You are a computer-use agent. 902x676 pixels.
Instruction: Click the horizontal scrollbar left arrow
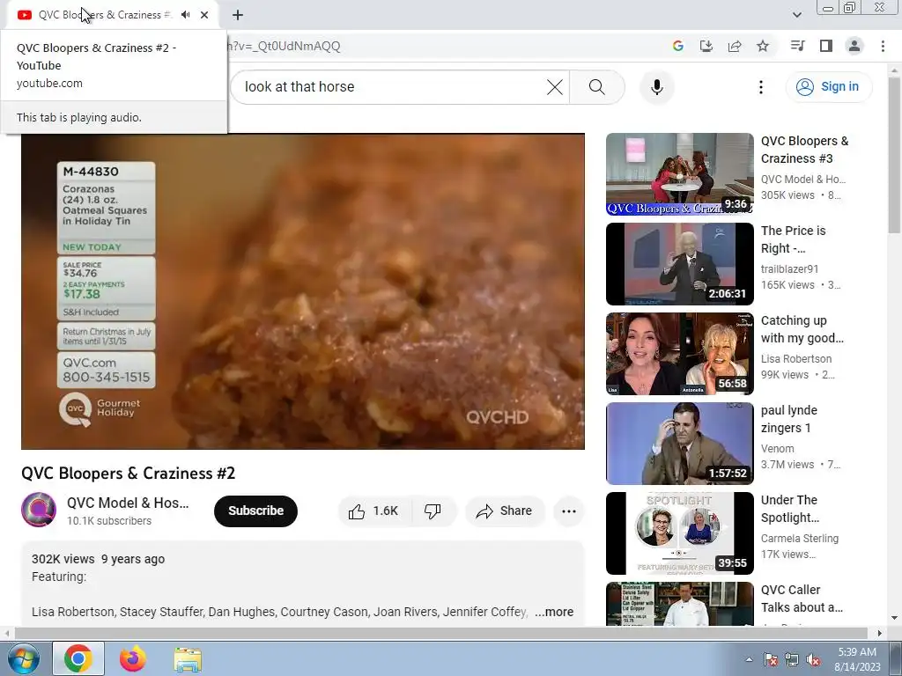(7, 633)
